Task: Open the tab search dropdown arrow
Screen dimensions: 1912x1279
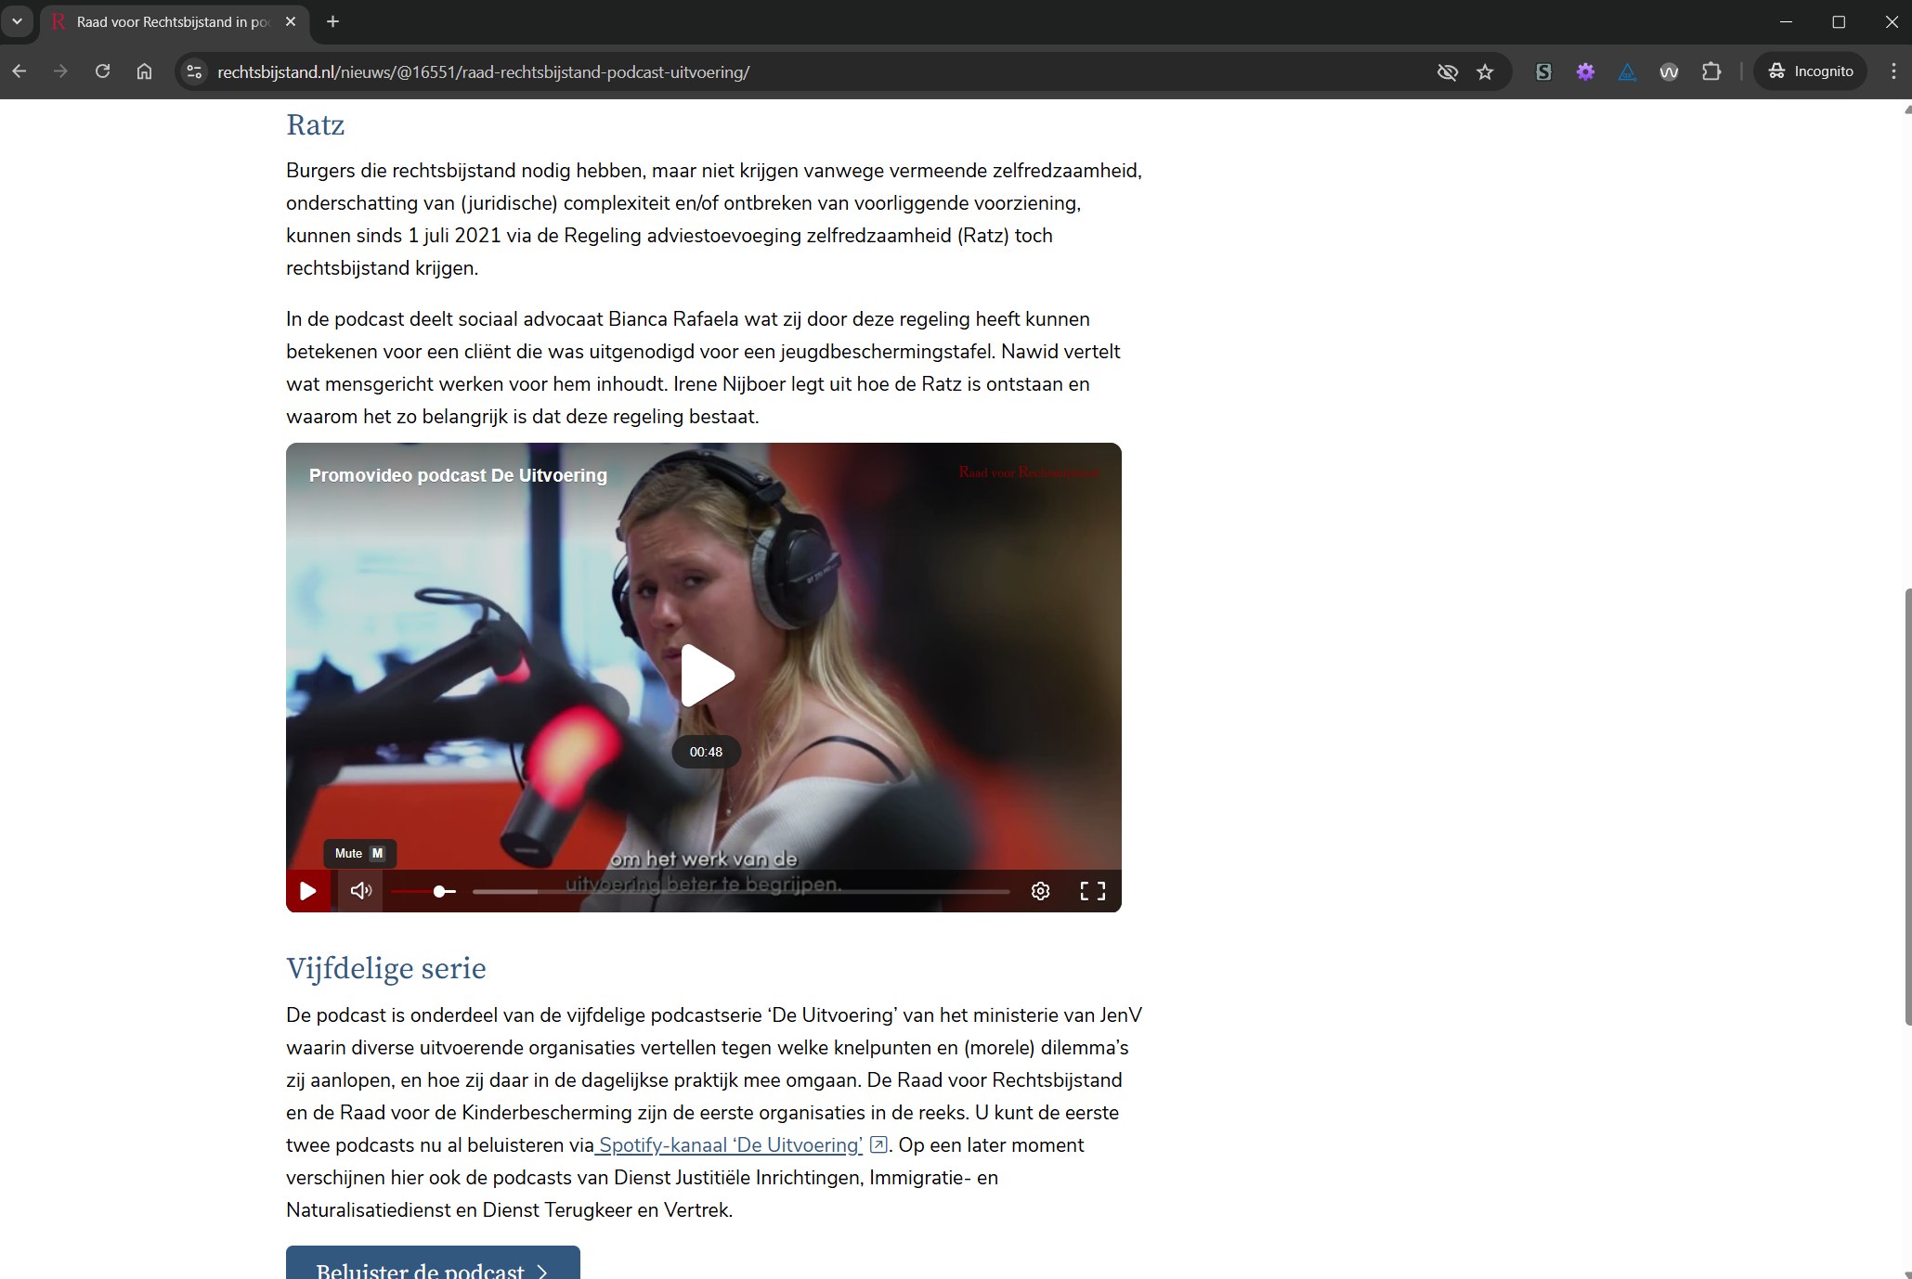Action: (x=17, y=21)
